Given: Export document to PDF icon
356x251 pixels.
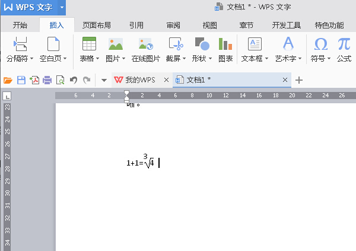Looking at the screenshot, I should pyautogui.click(x=34, y=80).
